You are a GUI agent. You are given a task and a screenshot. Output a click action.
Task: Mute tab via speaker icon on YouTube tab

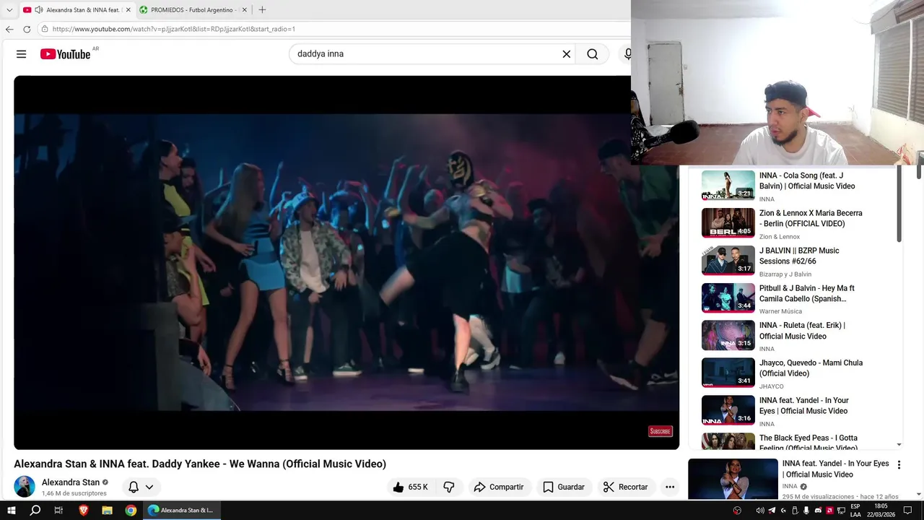click(x=38, y=10)
